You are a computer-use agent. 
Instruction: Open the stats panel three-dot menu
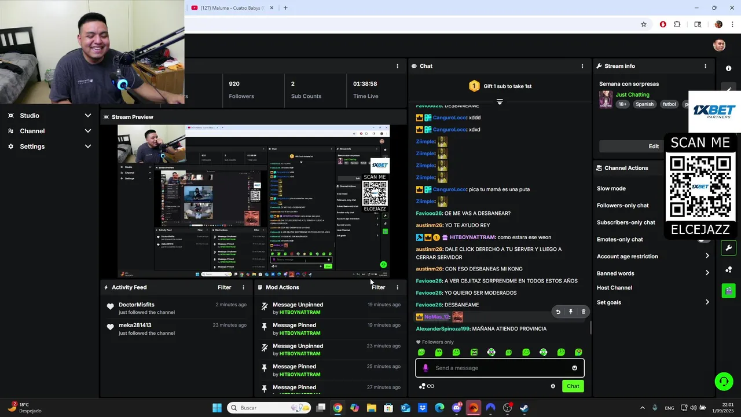397,66
